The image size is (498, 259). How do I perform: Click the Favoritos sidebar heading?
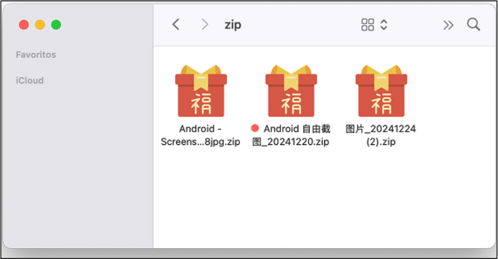36,55
